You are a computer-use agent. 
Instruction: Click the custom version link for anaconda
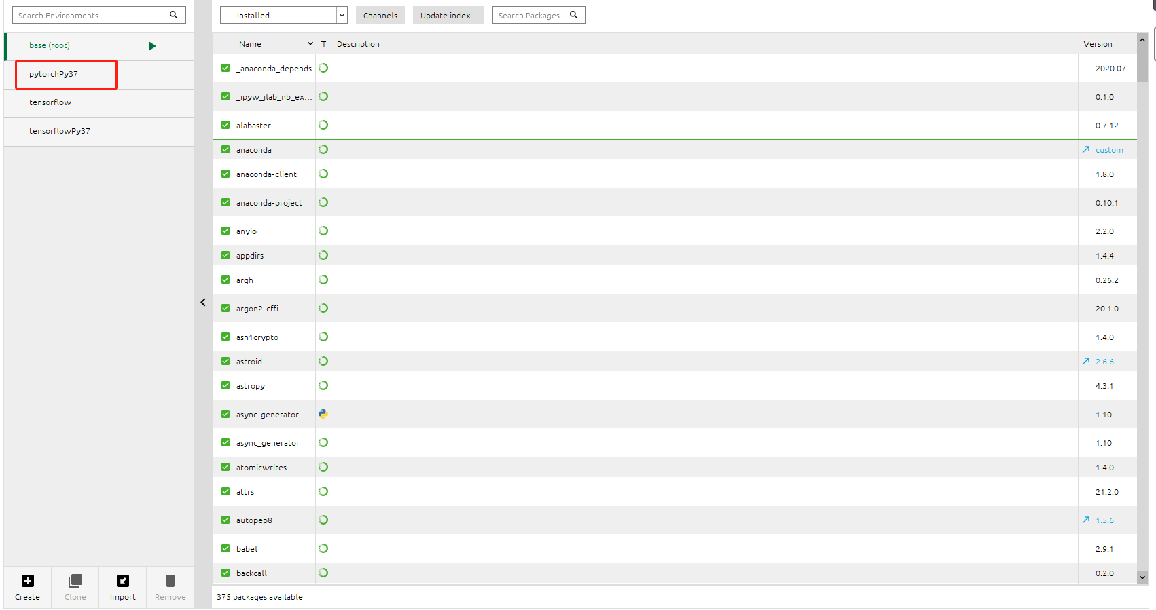point(1109,150)
